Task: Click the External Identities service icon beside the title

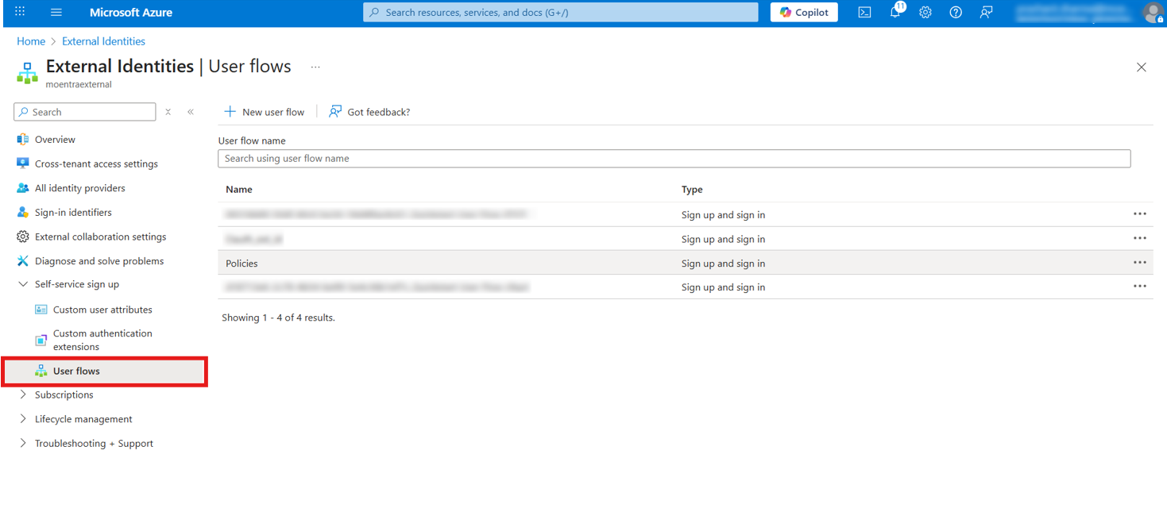Action: (27, 72)
